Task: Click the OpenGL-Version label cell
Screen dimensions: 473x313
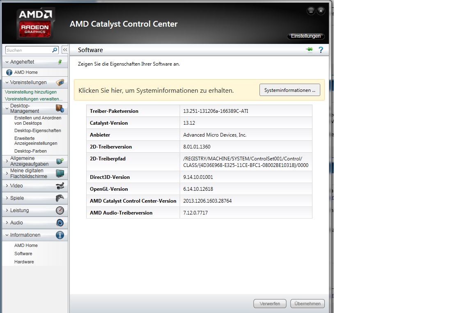Action: 133,189
